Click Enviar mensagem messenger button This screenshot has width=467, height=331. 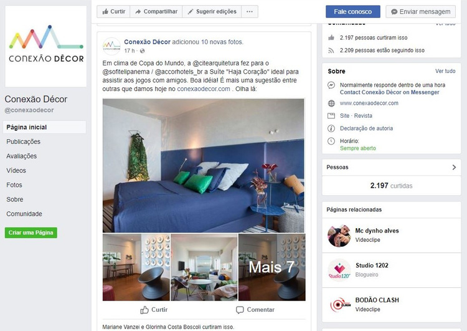pos(420,12)
